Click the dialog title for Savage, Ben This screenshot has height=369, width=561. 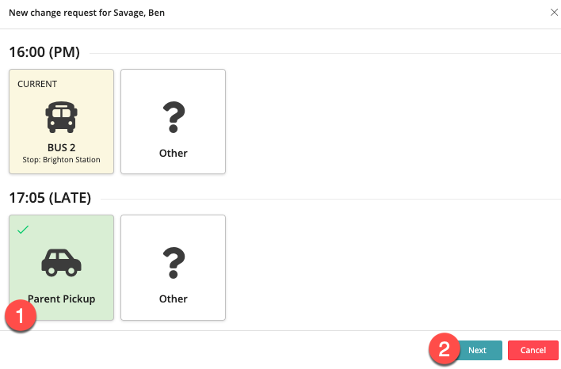(87, 13)
